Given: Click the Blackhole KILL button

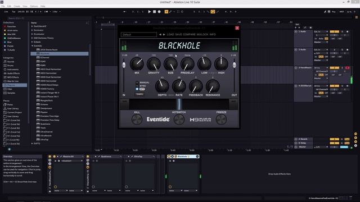Looking at the screenshot, I should [x=137, y=120].
